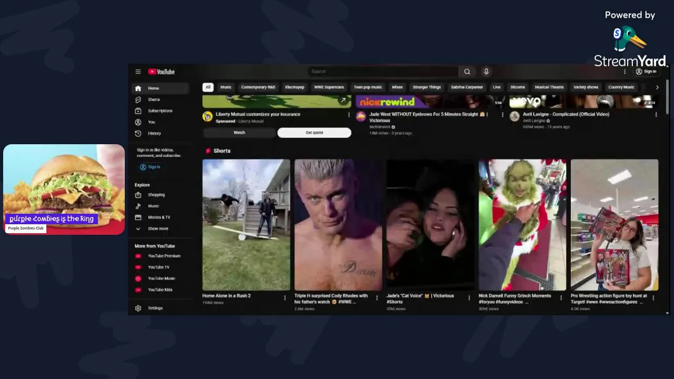This screenshot has height=379, width=674.
Task: Select the All filter chip
Action: tap(208, 87)
